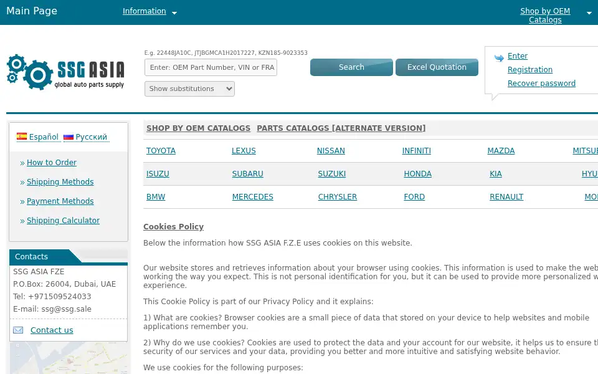Open the NISSAN catalog
This screenshot has width=598, height=374.
[x=331, y=151]
